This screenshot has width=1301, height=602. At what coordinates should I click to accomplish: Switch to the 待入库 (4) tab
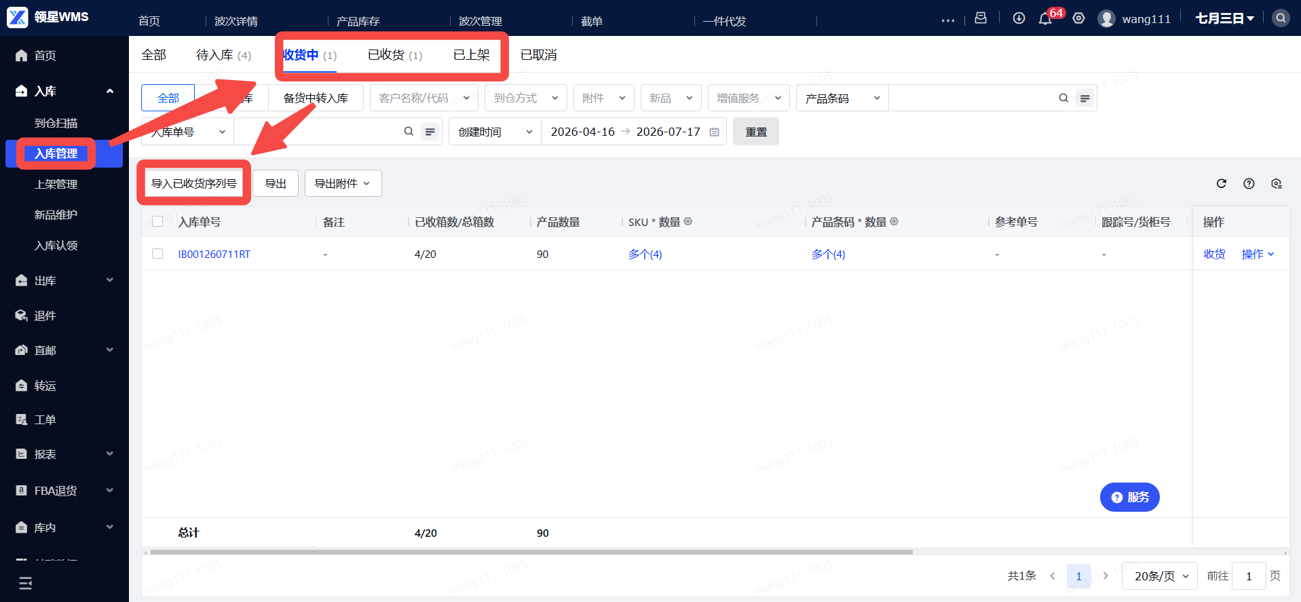click(x=224, y=55)
